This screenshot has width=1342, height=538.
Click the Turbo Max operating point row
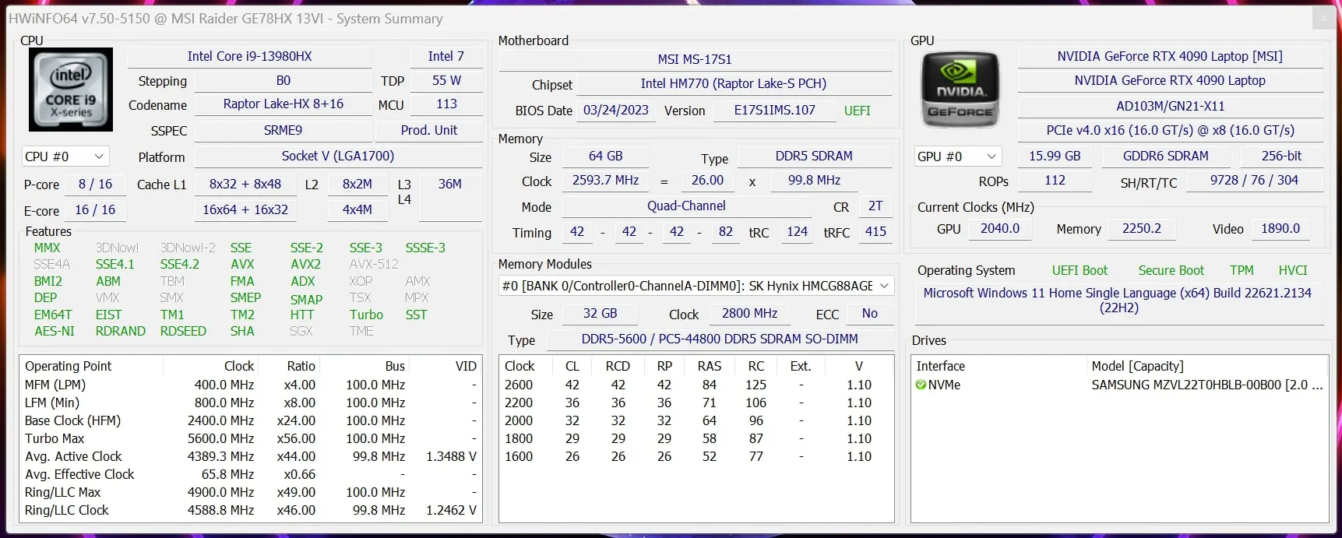[x=251, y=438]
